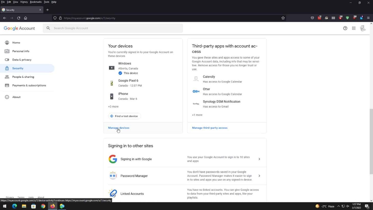Expand Signing in with Google chevron

pos(259,159)
